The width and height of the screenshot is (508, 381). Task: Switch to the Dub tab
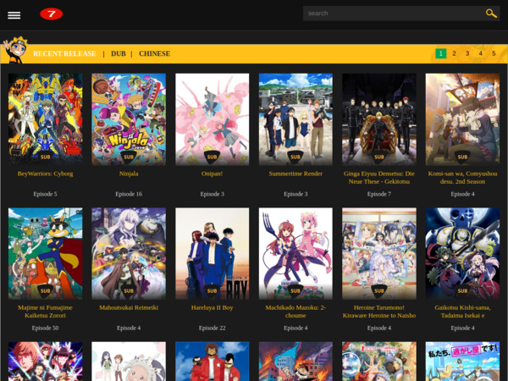[119, 53]
